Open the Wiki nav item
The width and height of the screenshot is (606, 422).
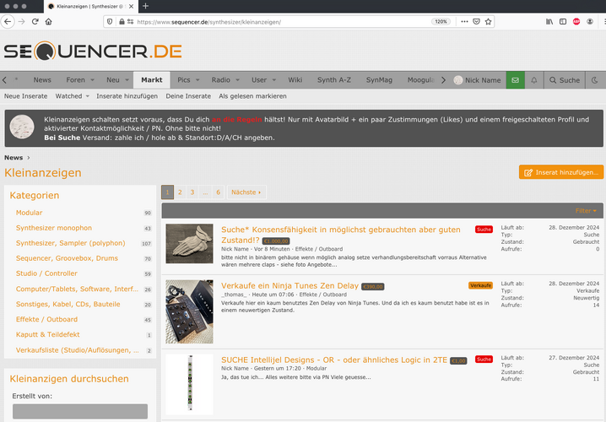(295, 80)
